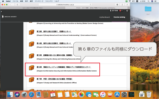Screen dimensions: 159x99
Task: Open the Mail stamp icon in Dock
Action: pyautogui.click(x=38, y=95)
